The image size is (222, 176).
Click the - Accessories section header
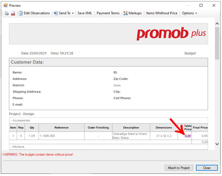pyautogui.click(x=108, y=120)
